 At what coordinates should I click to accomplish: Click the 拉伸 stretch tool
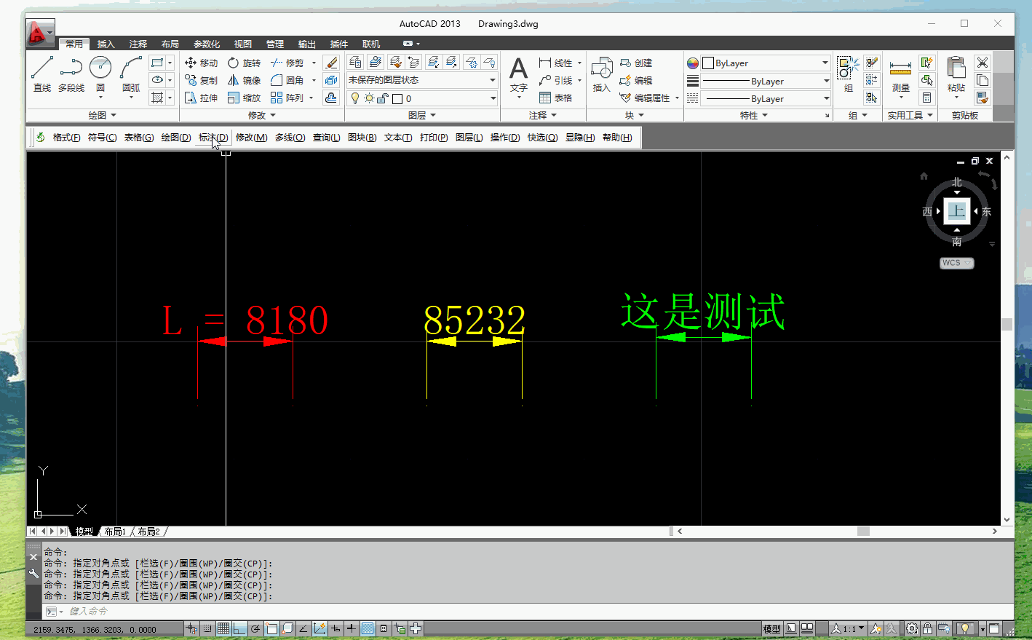tap(202, 98)
